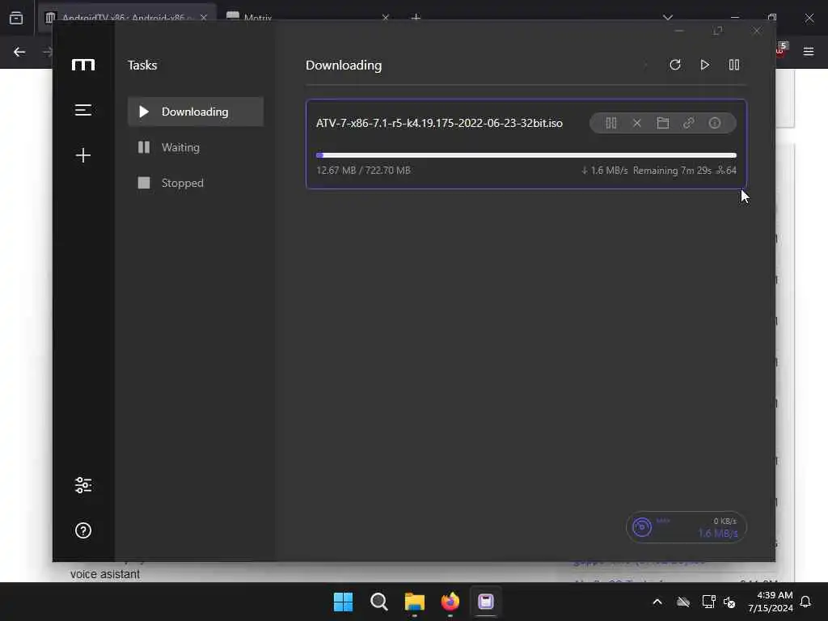This screenshot has width=828, height=621.
Task: Open browser tab list dropdown chevron
Action: pyautogui.click(x=668, y=18)
